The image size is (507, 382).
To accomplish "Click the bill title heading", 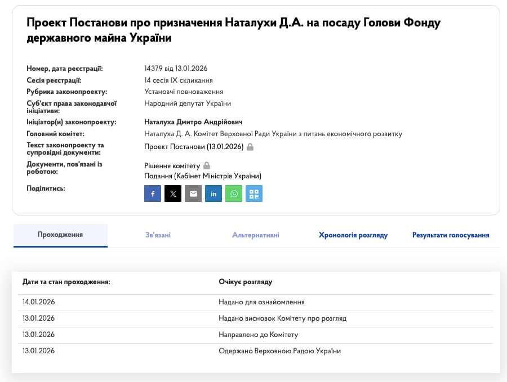I will click(x=233, y=30).
